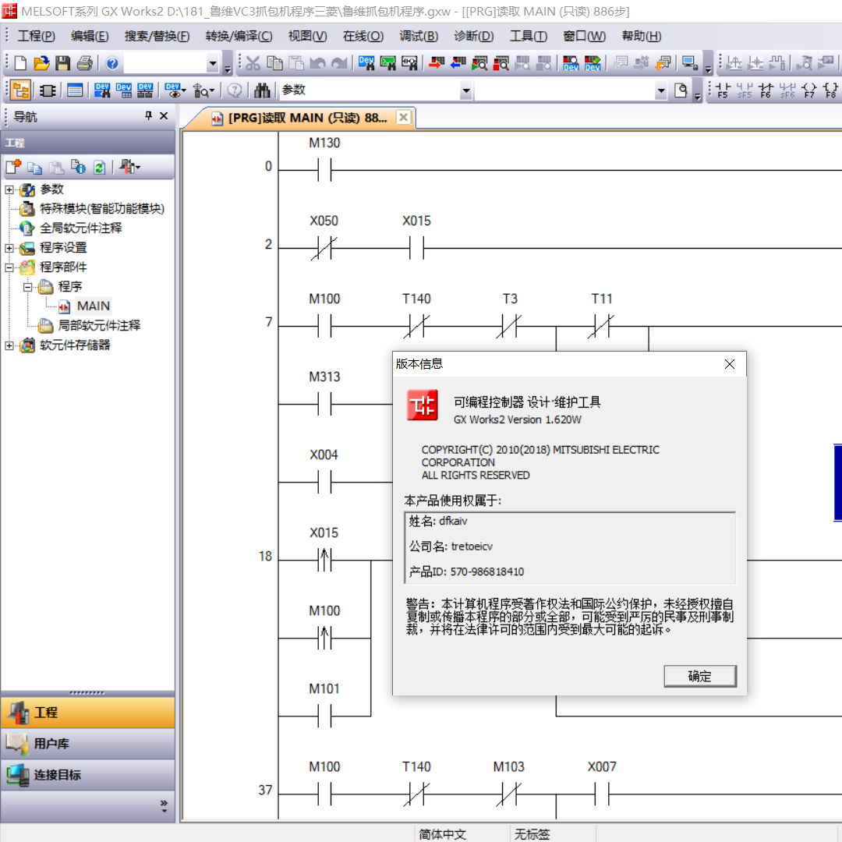Switch to the 连接目标 panel

point(87,775)
